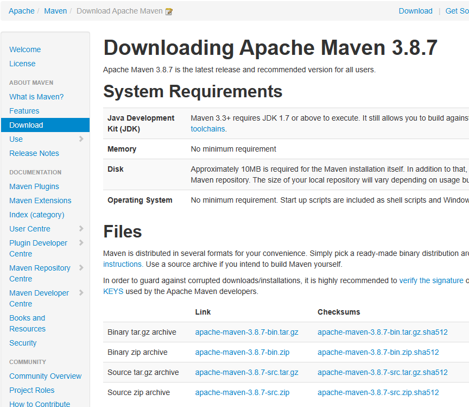The width and height of the screenshot is (469, 407).
Task: Open Maven Repository Centre link
Action: (x=40, y=273)
